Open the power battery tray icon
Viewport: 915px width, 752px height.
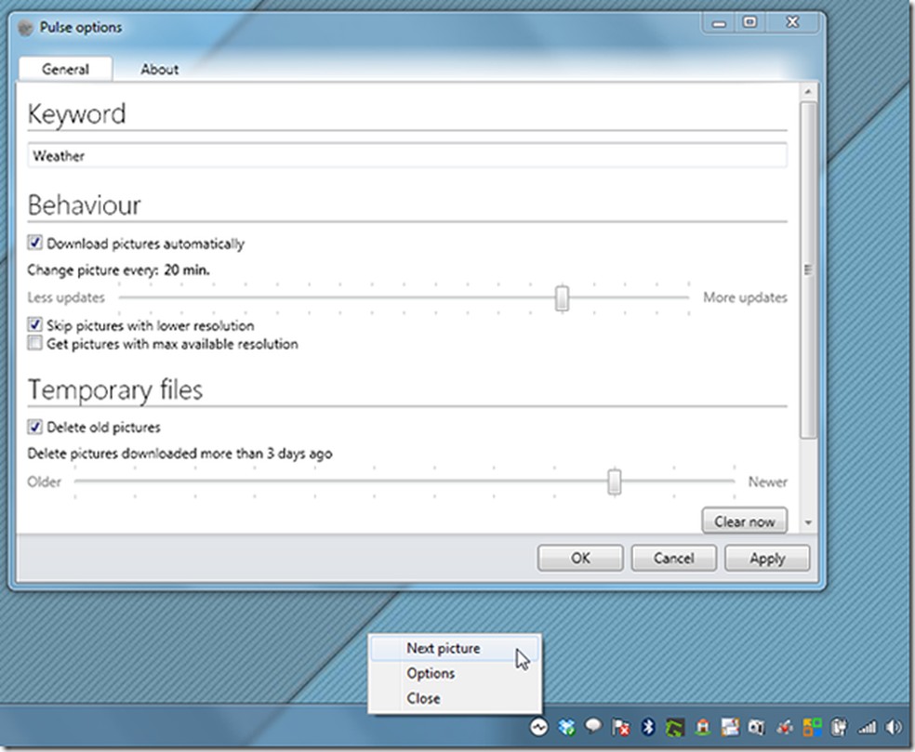coord(839,727)
